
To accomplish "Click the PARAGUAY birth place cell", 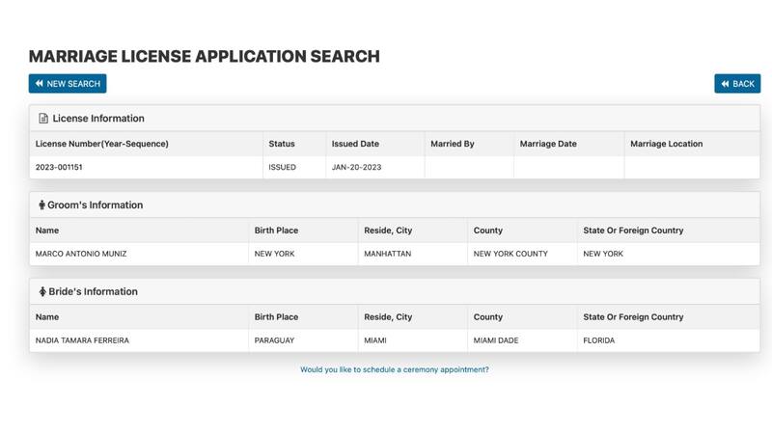I will 276,340.
